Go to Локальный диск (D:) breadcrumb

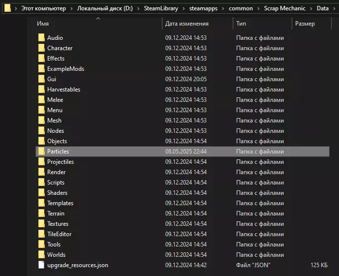click(105, 8)
